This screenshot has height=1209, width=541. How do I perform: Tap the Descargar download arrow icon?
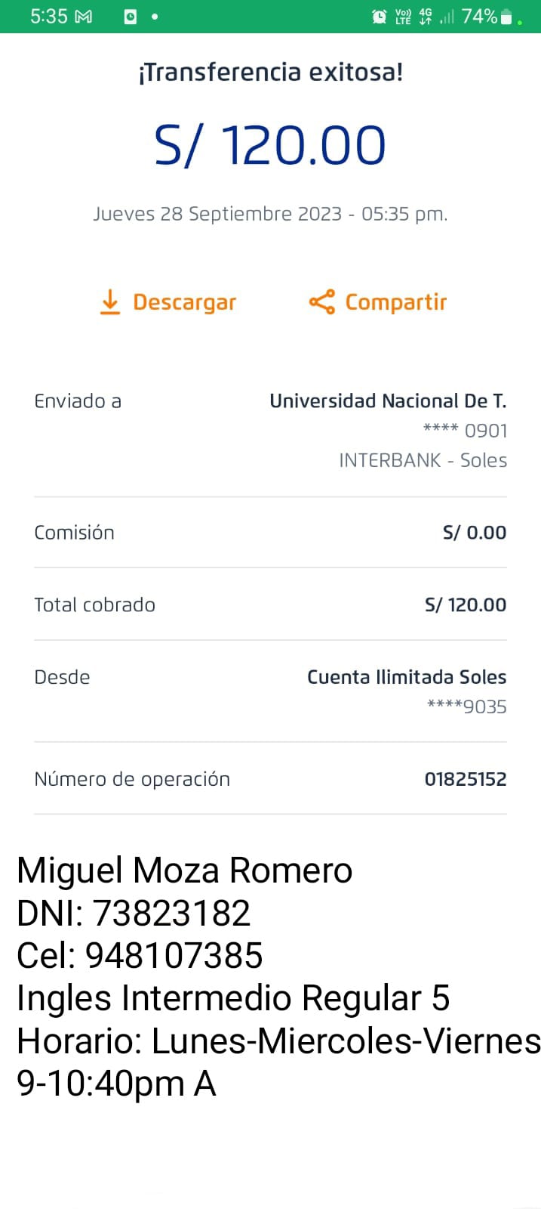(x=110, y=301)
